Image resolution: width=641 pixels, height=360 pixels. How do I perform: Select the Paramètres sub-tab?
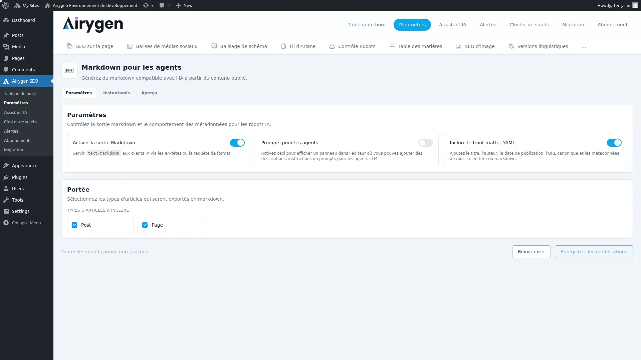click(x=79, y=93)
